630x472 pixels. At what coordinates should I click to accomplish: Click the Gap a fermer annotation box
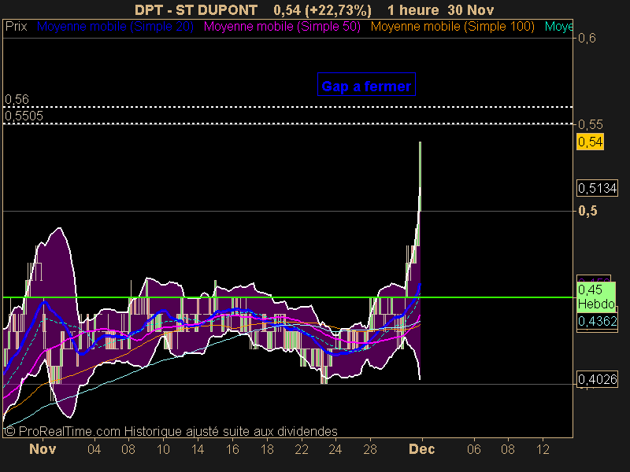coord(366,84)
